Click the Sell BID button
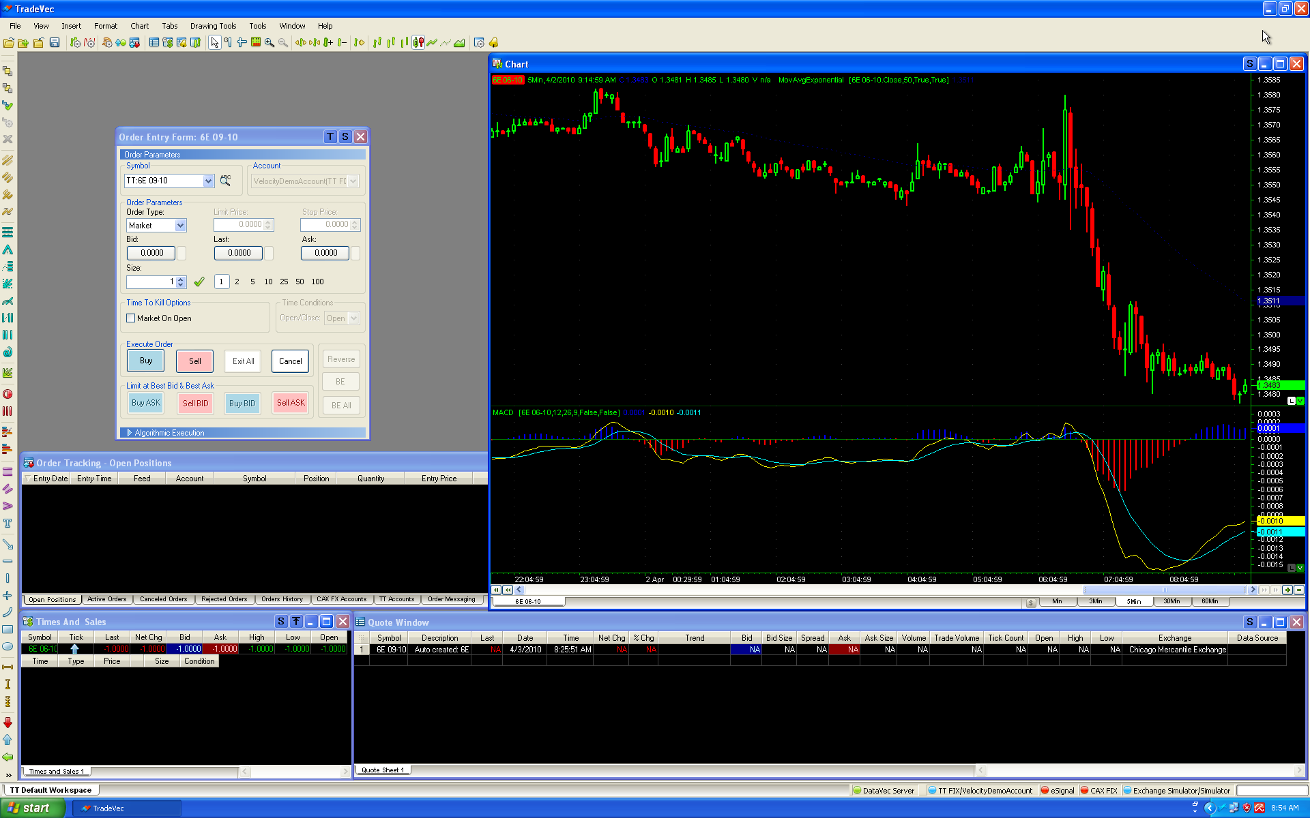 click(x=195, y=403)
